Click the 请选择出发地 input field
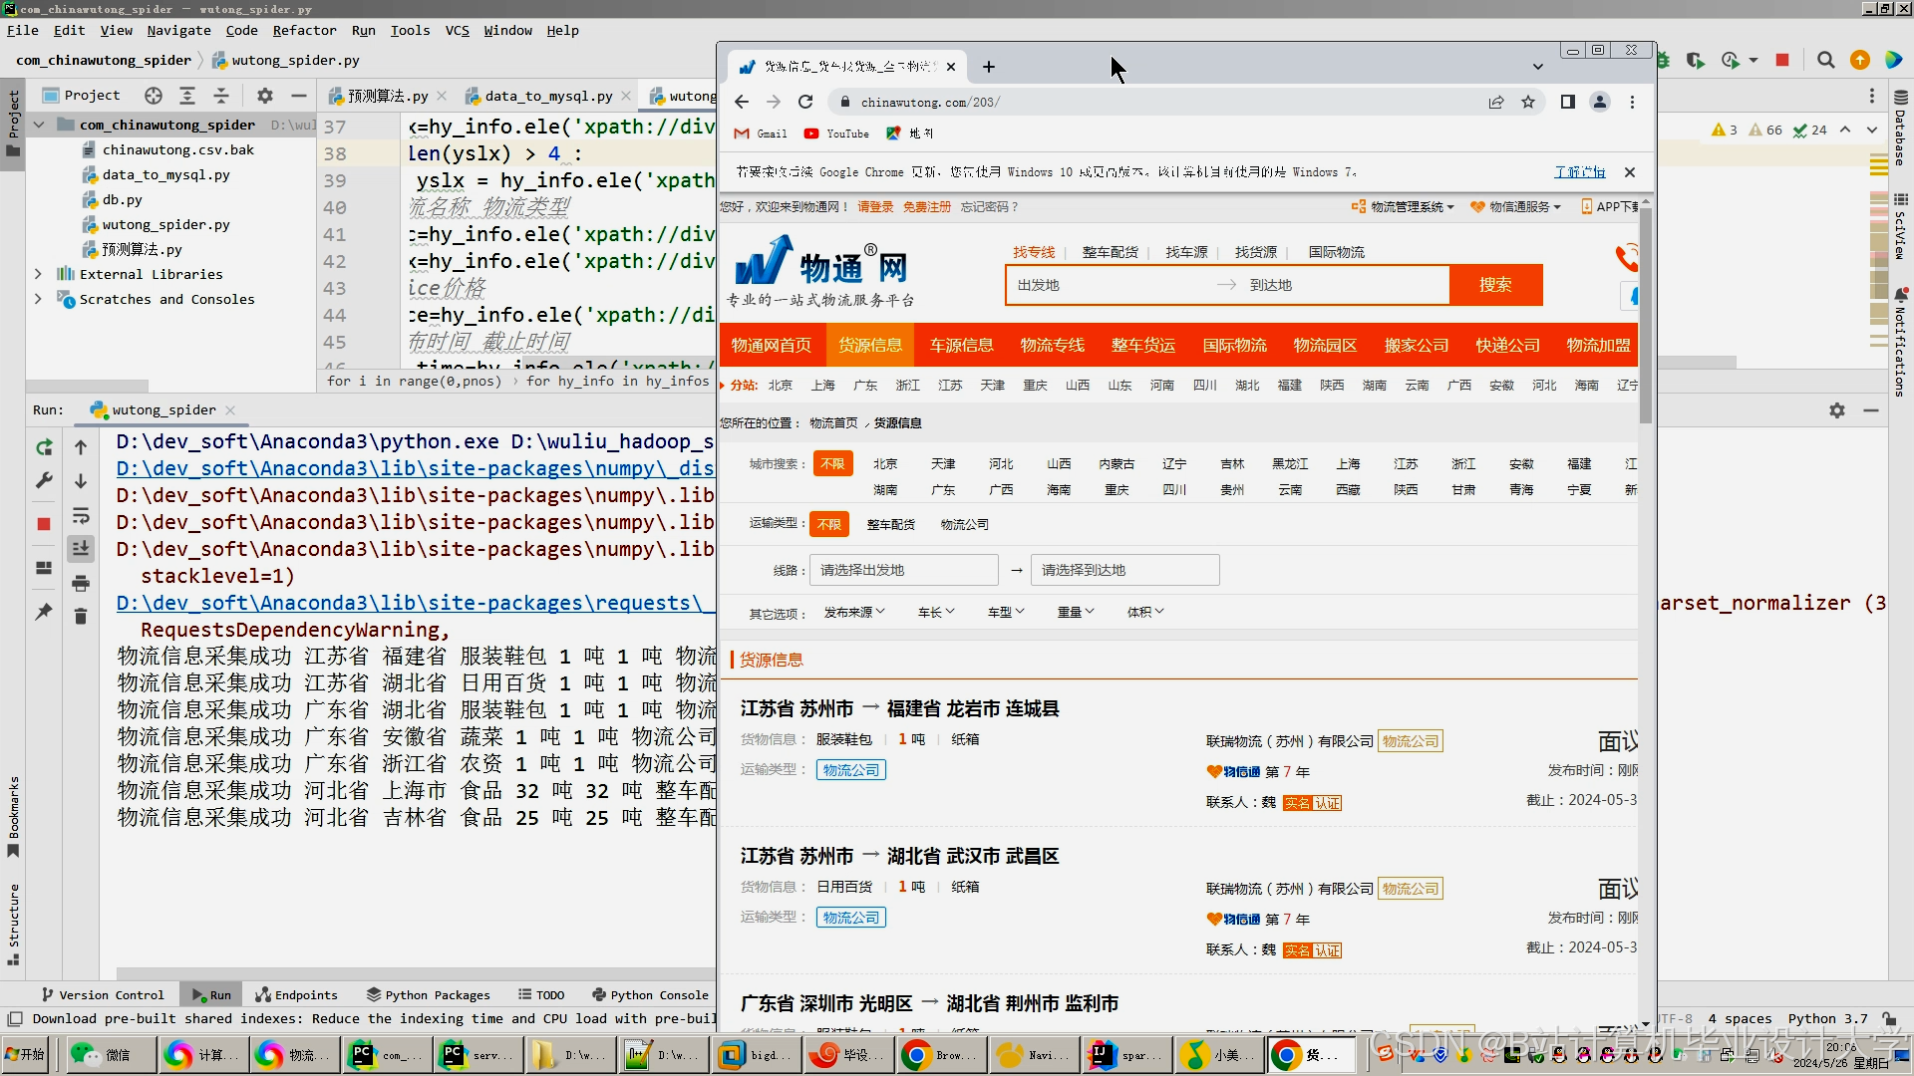 click(x=902, y=570)
